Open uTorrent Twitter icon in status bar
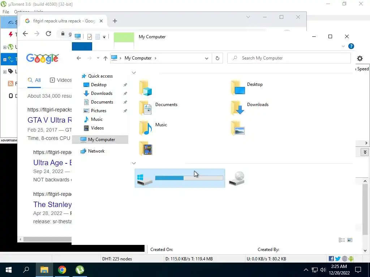 [x=338, y=259]
